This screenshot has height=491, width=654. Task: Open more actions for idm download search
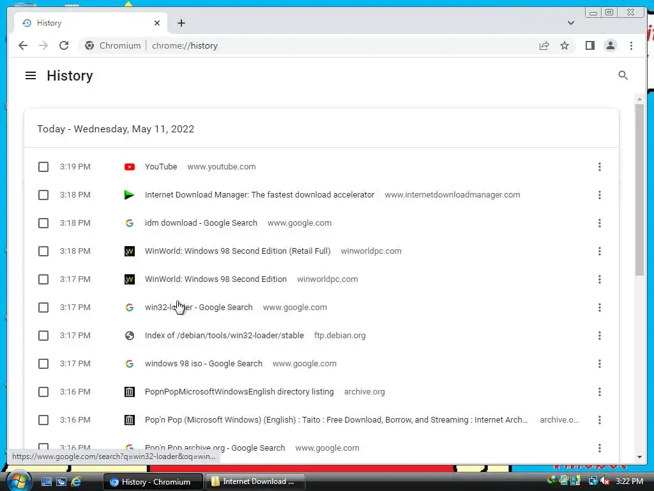tap(599, 223)
